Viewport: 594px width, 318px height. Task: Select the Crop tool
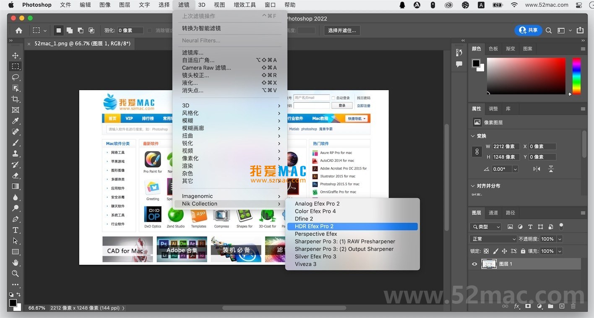click(15, 99)
